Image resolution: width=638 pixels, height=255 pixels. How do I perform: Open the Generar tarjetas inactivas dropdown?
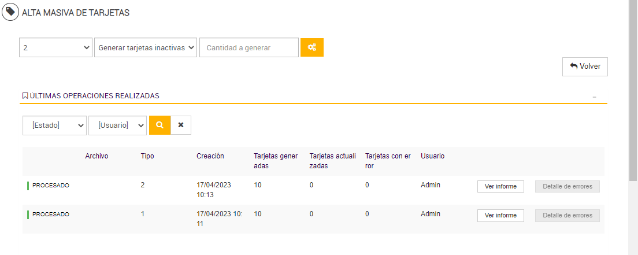coord(146,47)
